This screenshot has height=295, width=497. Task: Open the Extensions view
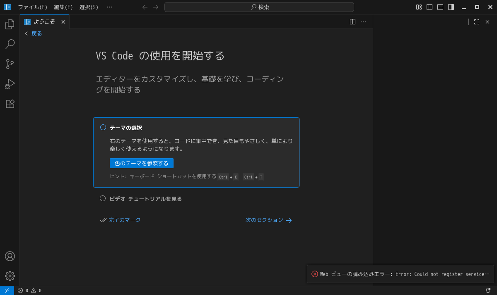[x=10, y=104]
